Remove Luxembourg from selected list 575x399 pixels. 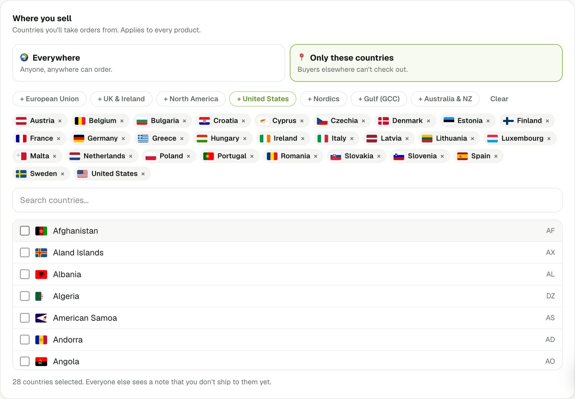pos(549,139)
